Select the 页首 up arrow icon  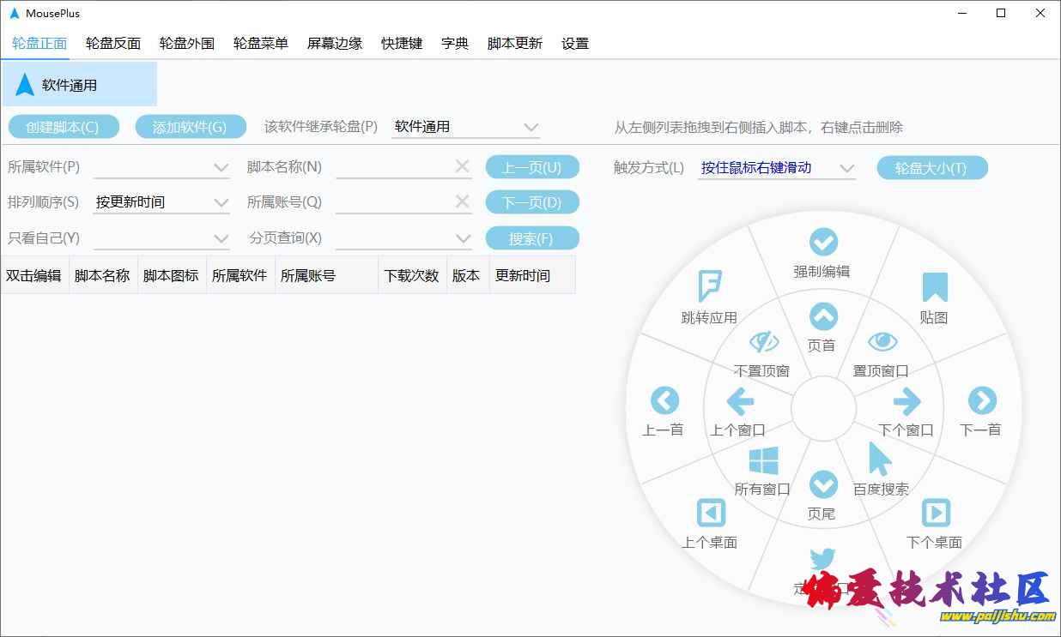[823, 317]
